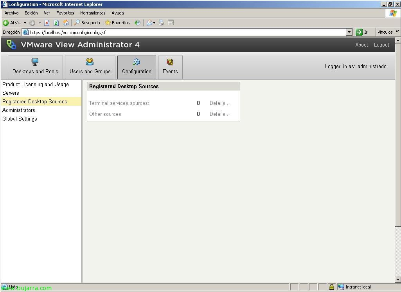401x292 pixels.
Task: Click the page icon beside the address URL
Action: pos(25,32)
